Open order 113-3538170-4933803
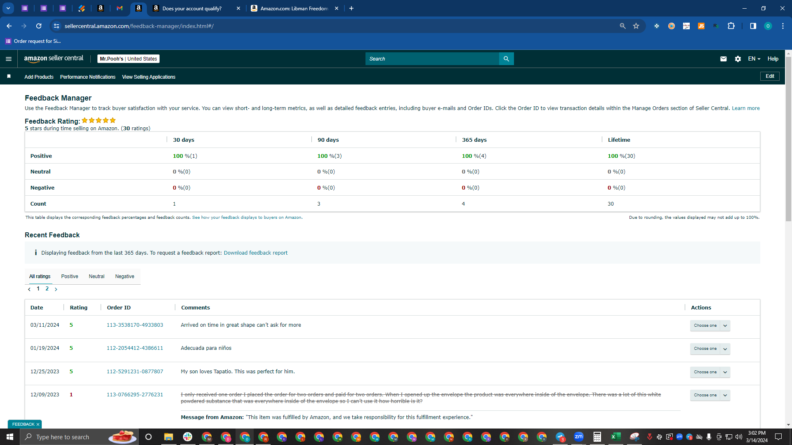 point(135,325)
